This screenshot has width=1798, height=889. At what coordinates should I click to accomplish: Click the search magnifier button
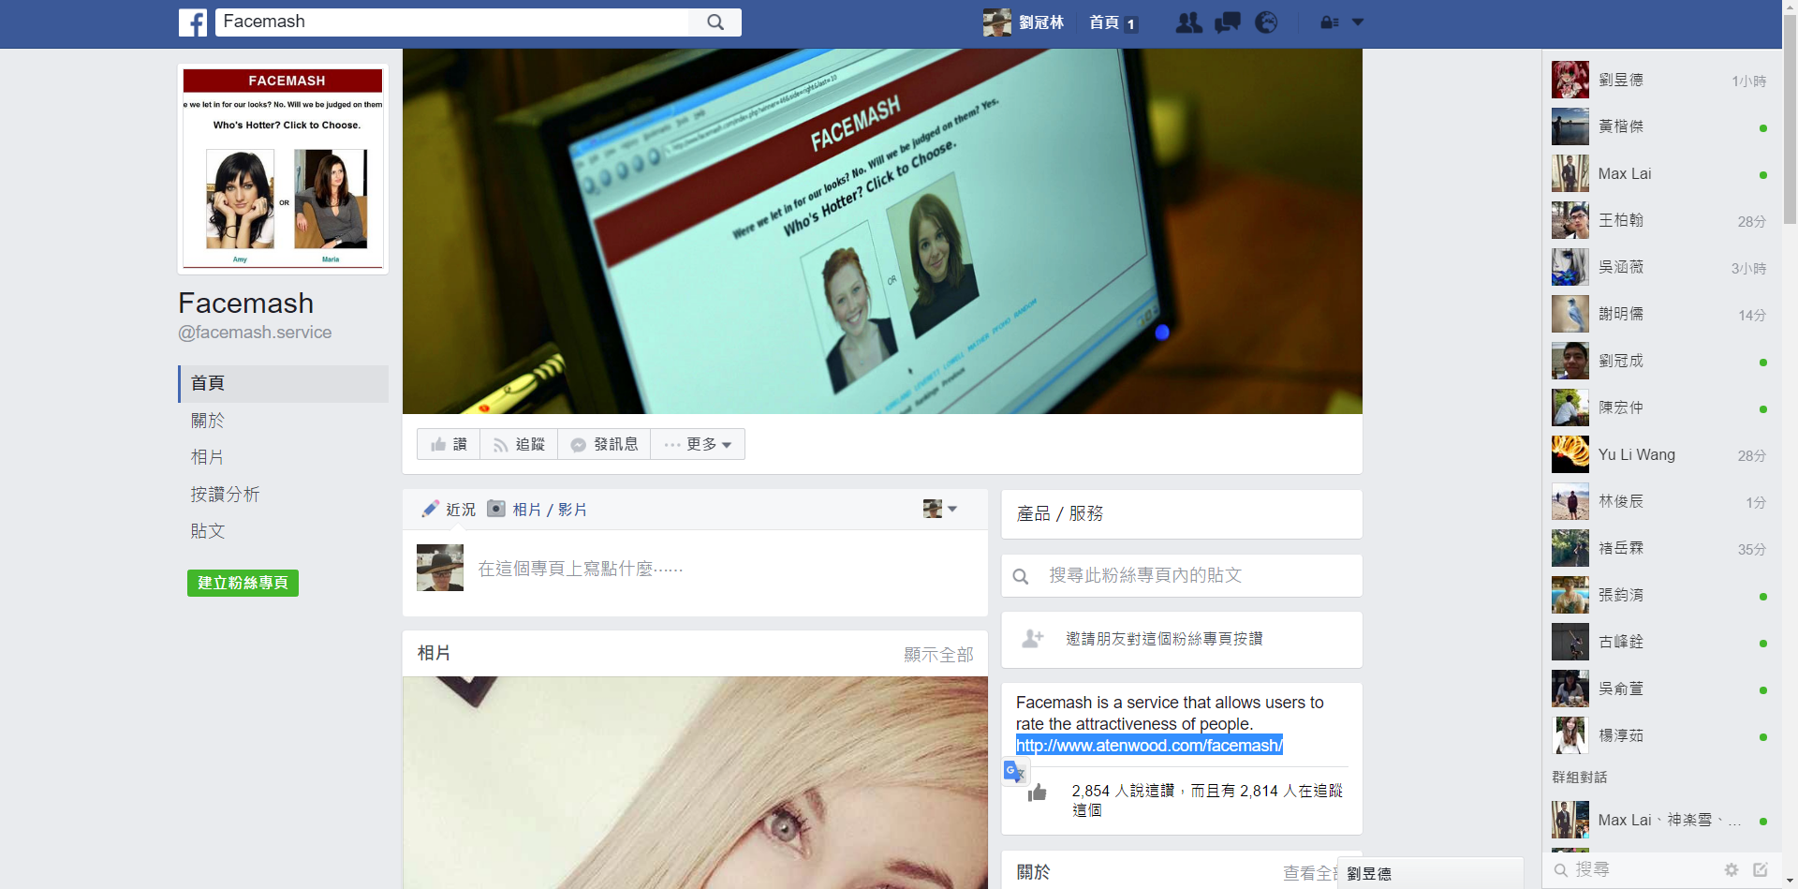click(715, 22)
